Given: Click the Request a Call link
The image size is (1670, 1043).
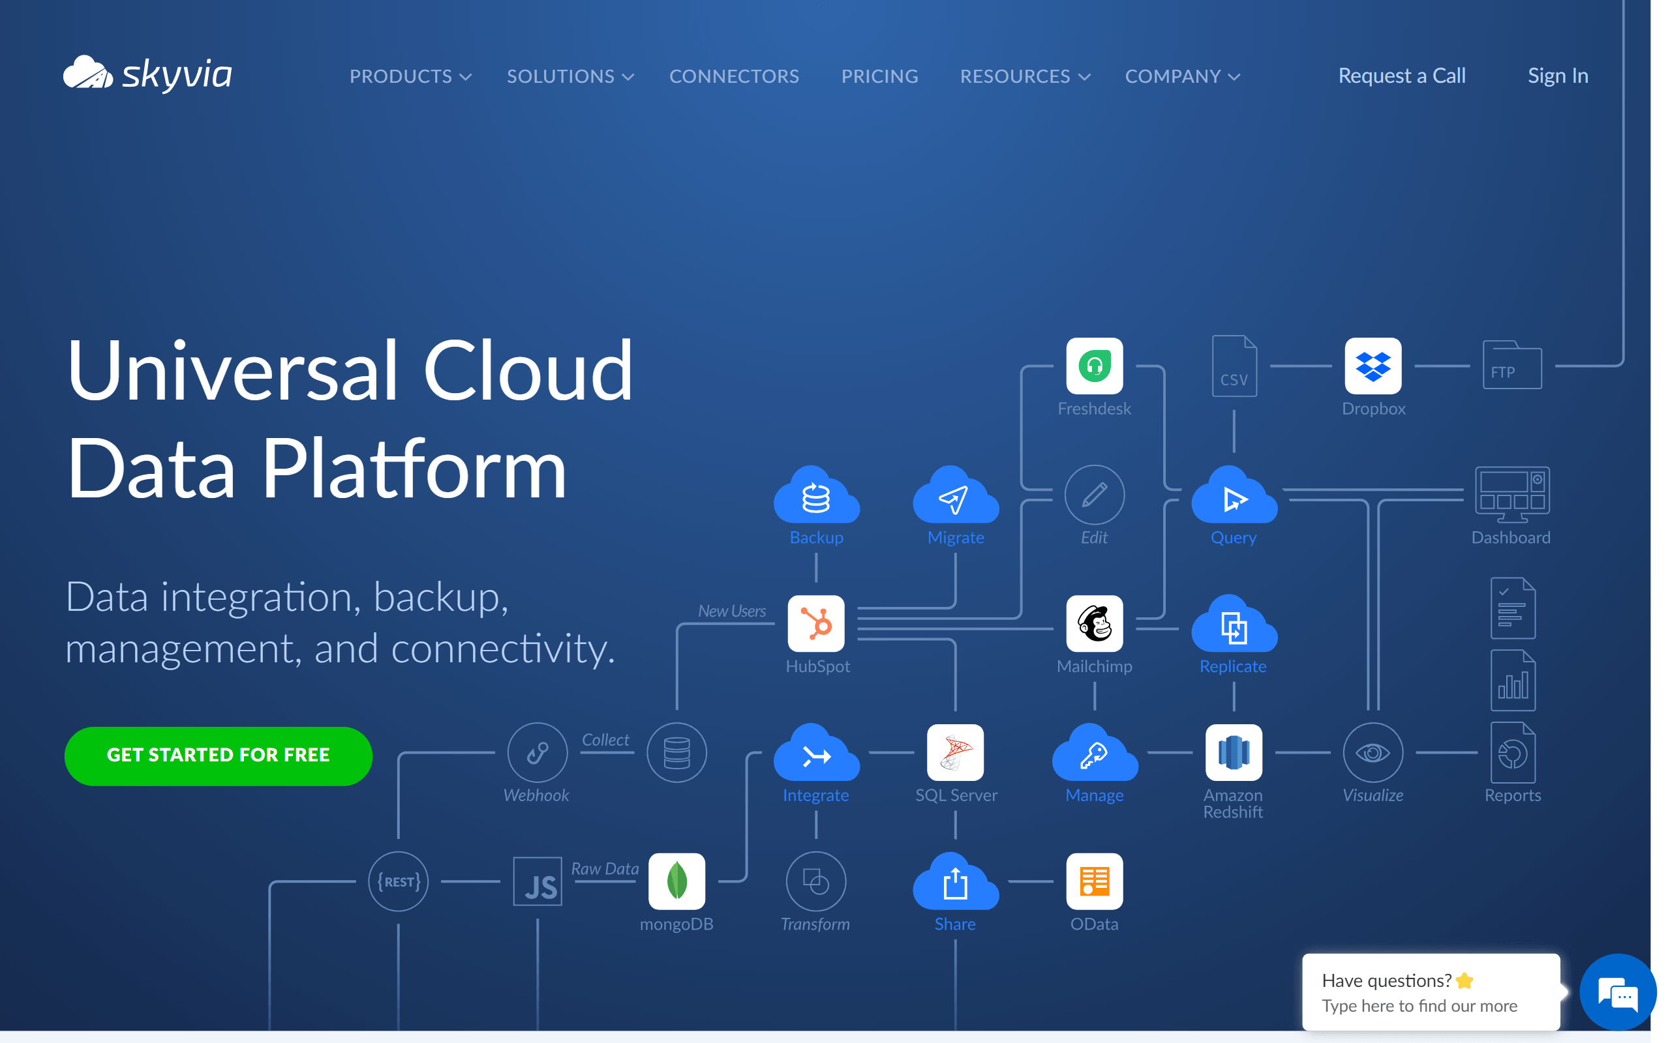Looking at the screenshot, I should click(x=1401, y=76).
